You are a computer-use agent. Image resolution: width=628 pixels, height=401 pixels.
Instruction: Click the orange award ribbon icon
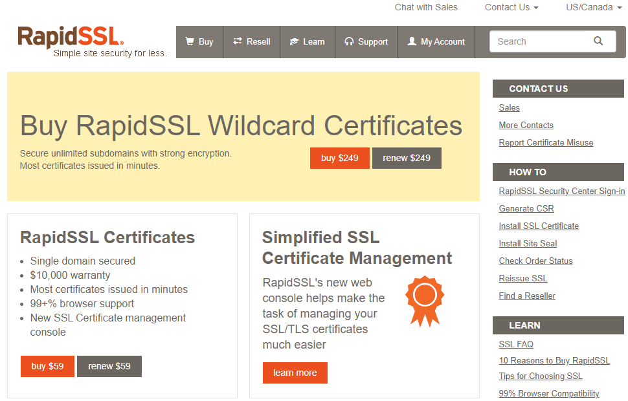pyautogui.click(x=425, y=301)
